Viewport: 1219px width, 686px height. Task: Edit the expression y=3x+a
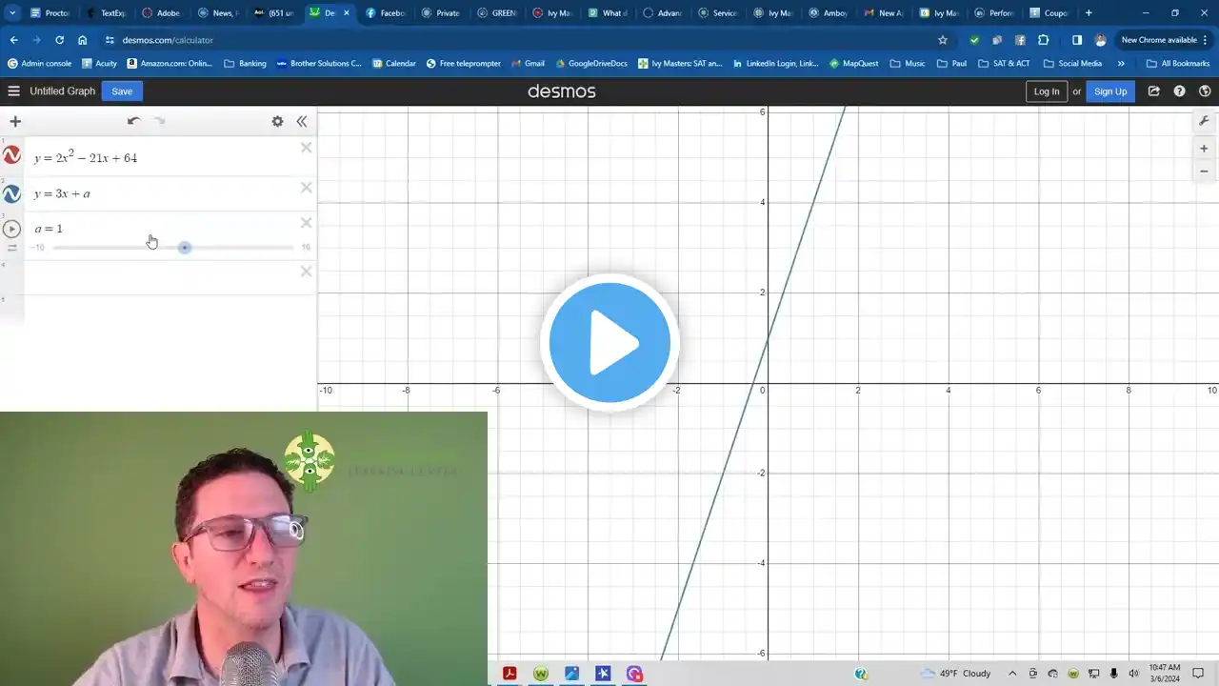[x=63, y=193]
